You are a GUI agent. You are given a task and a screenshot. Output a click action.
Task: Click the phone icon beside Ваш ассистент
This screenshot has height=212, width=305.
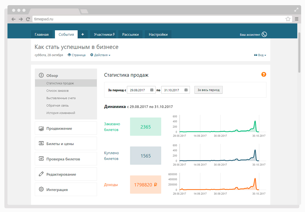pyautogui.click(x=264, y=35)
